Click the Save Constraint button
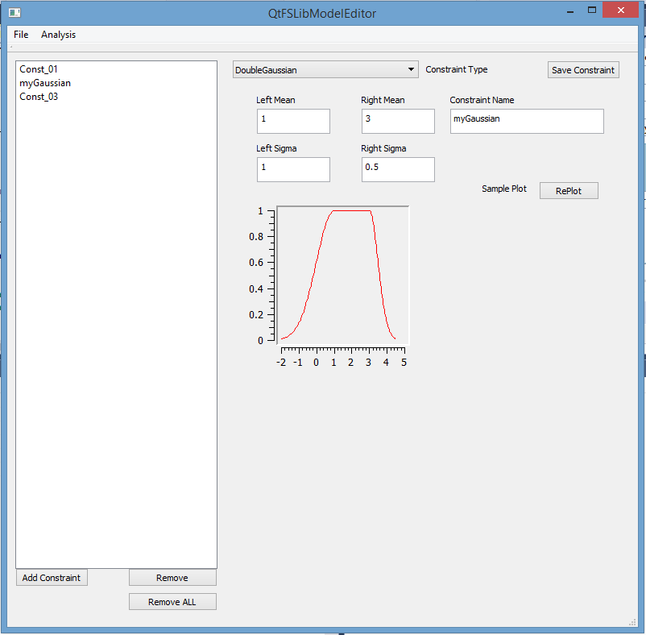 [x=583, y=70]
